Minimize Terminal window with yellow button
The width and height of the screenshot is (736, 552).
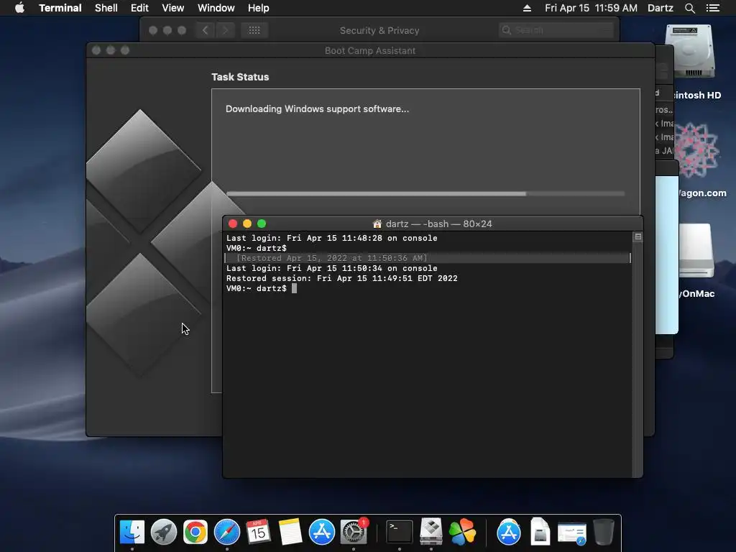point(247,224)
